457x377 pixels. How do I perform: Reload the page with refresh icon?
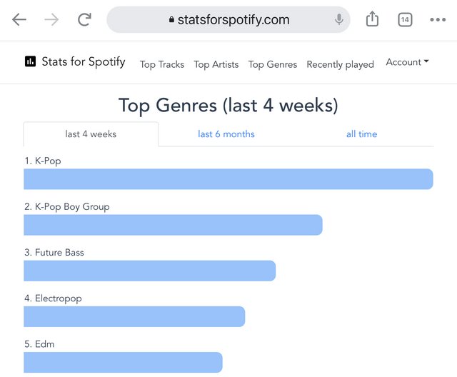pos(84,20)
